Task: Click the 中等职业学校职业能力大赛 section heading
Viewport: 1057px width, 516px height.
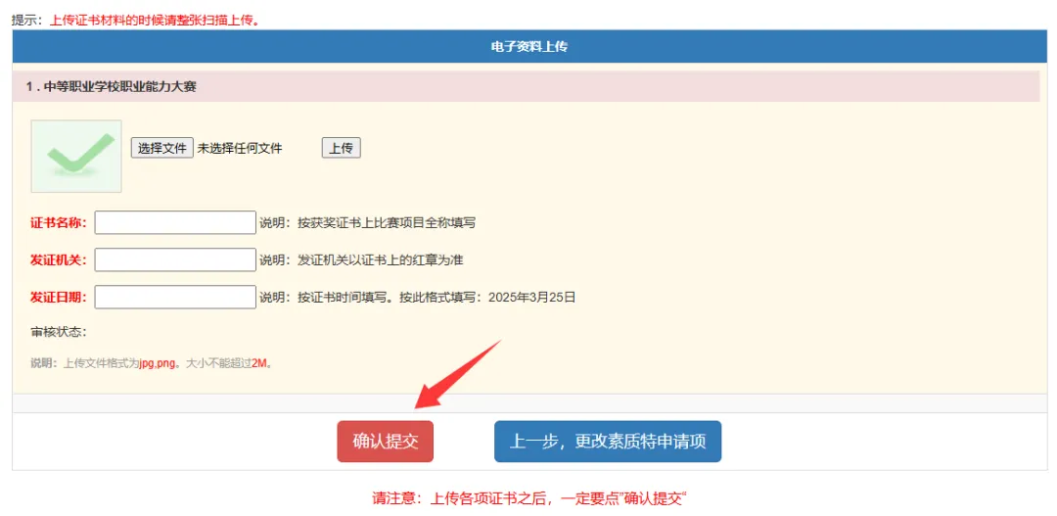Action: point(112,87)
